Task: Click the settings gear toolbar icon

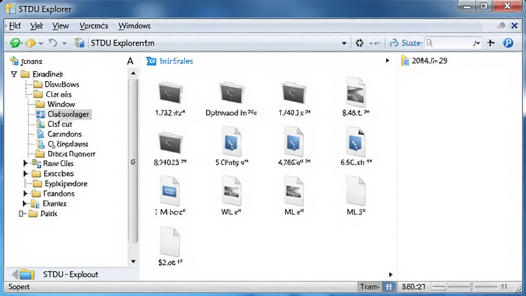Action: 360,43
